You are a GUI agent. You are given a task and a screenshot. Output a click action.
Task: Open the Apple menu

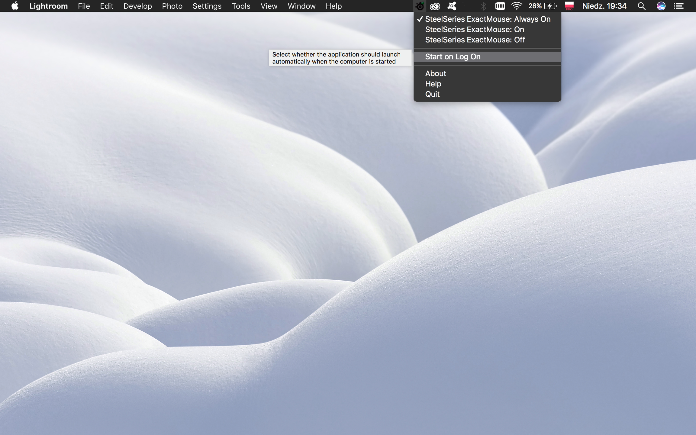pos(15,6)
